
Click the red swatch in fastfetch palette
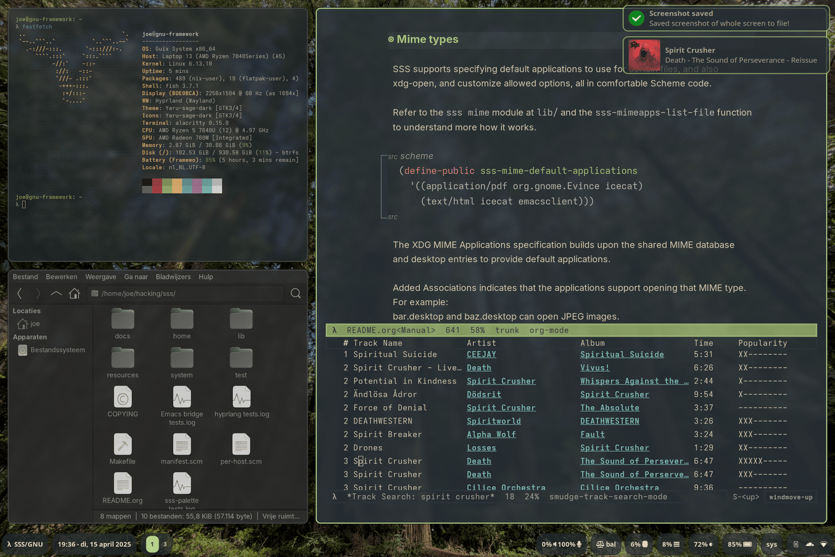coord(157,186)
